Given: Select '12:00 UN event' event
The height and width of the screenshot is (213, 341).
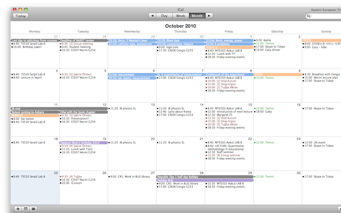Looking at the screenshot, I should click(314, 143).
